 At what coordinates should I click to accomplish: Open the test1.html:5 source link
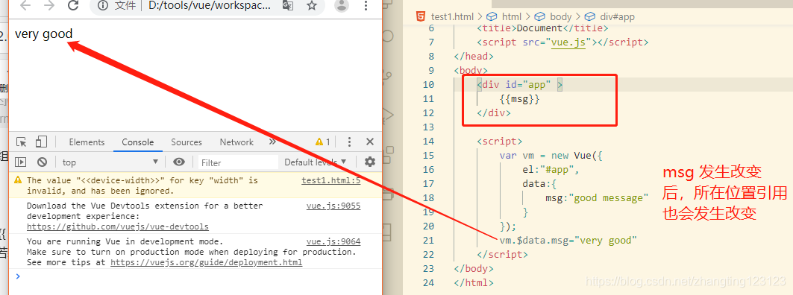pyautogui.click(x=330, y=180)
